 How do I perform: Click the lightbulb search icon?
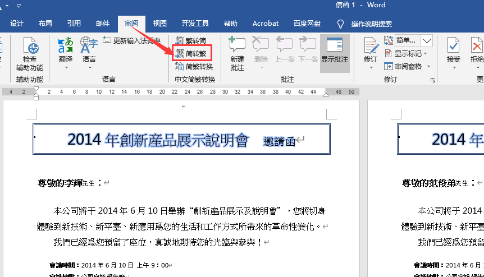coord(340,24)
